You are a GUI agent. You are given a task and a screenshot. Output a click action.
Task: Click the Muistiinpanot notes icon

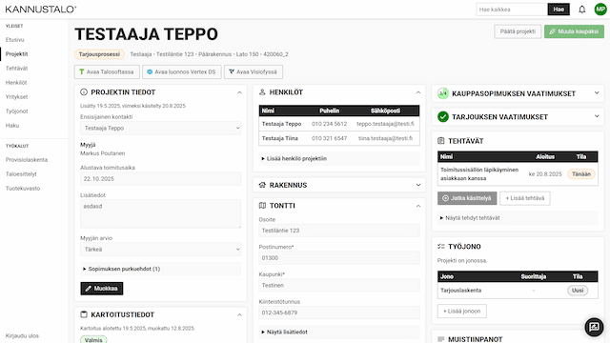tap(440, 339)
